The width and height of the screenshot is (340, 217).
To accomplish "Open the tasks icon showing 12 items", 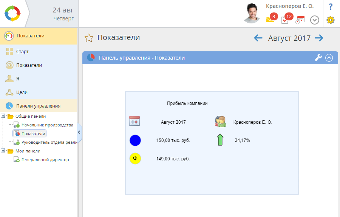I will pos(285,20).
